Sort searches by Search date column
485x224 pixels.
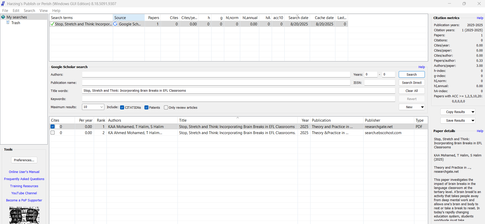coord(297,18)
